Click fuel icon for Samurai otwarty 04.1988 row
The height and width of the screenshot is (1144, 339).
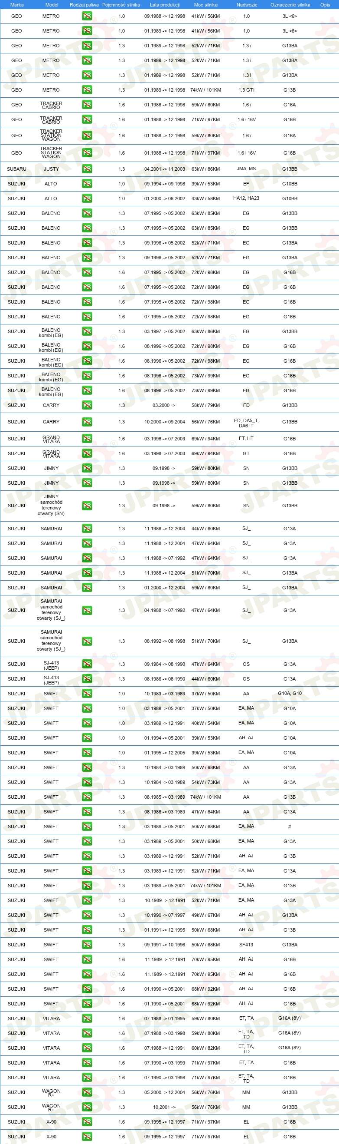[87, 611]
